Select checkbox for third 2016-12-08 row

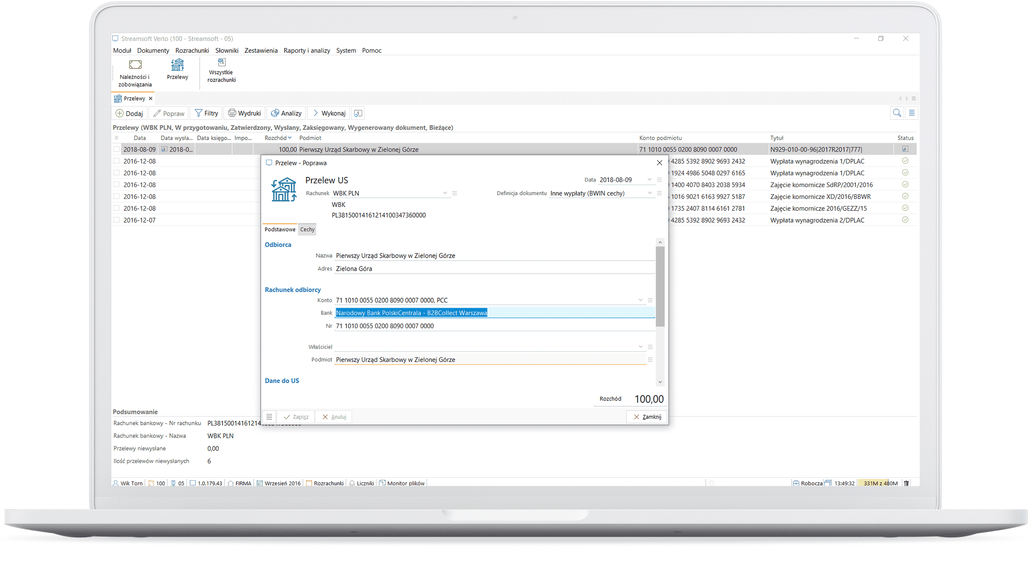116,185
